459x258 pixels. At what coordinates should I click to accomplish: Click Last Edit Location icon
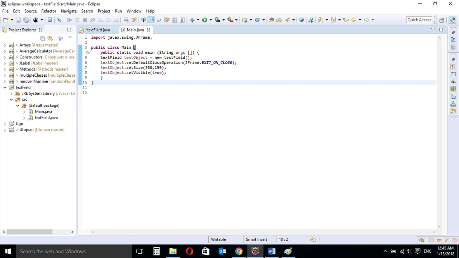click(346, 20)
